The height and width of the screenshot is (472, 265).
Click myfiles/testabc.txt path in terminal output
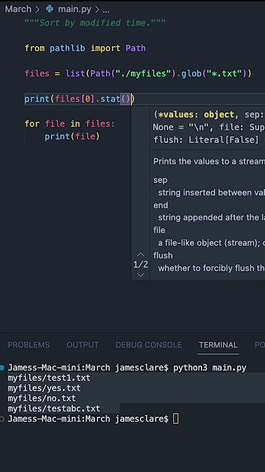pyautogui.click(x=54, y=408)
